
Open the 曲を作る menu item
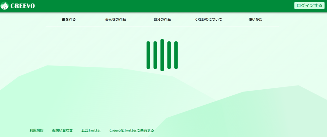click(69, 20)
